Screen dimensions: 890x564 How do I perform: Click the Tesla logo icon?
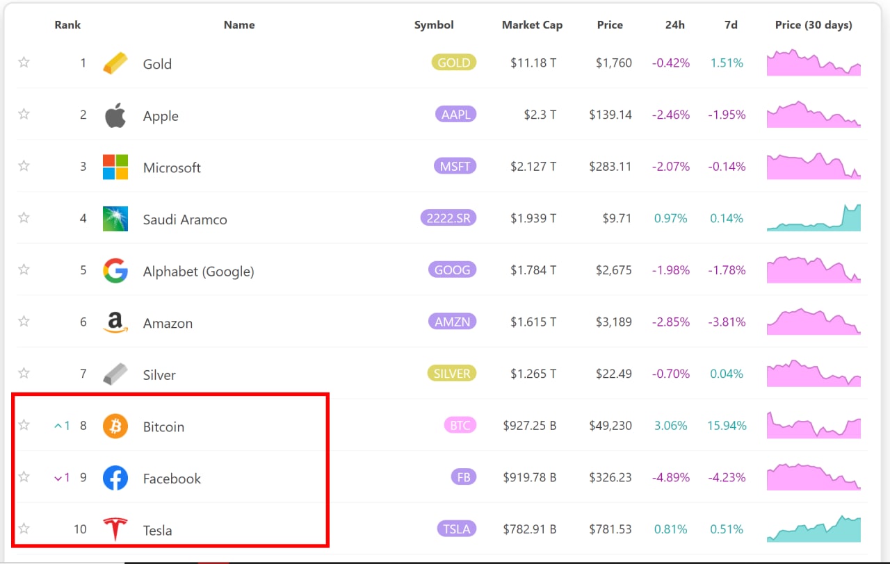[x=115, y=529]
